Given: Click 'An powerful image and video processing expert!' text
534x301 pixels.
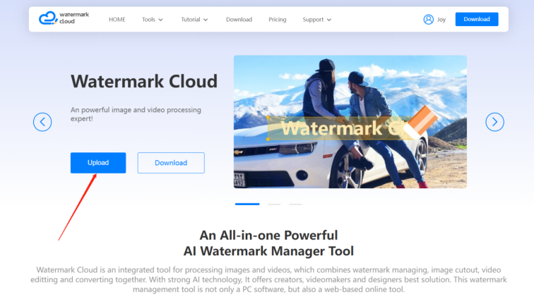Looking at the screenshot, I should 136,114.
